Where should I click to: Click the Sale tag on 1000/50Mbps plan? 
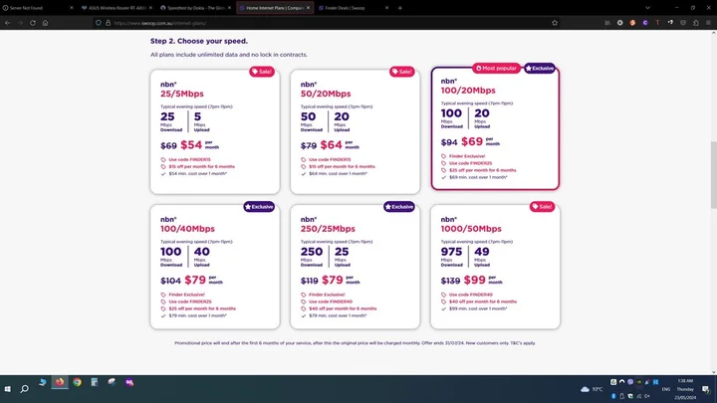543,207
